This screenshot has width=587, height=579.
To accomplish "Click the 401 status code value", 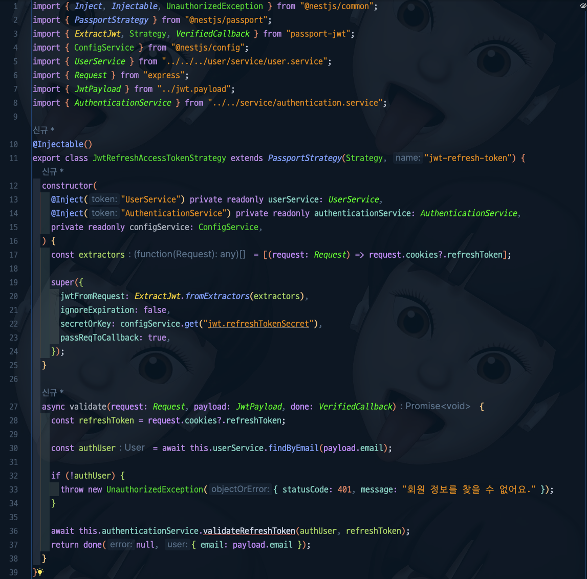I will coord(344,489).
